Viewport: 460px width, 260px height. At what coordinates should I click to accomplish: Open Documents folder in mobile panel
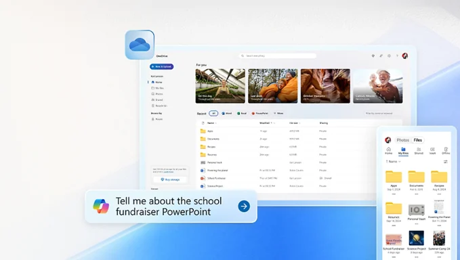(416, 177)
